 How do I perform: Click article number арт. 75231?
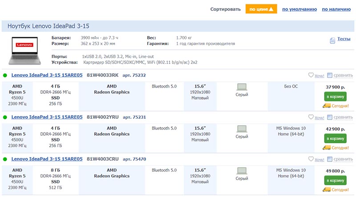tap(134, 117)
